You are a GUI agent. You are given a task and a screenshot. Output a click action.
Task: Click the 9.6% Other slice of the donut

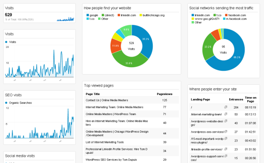(x=127, y=30)
